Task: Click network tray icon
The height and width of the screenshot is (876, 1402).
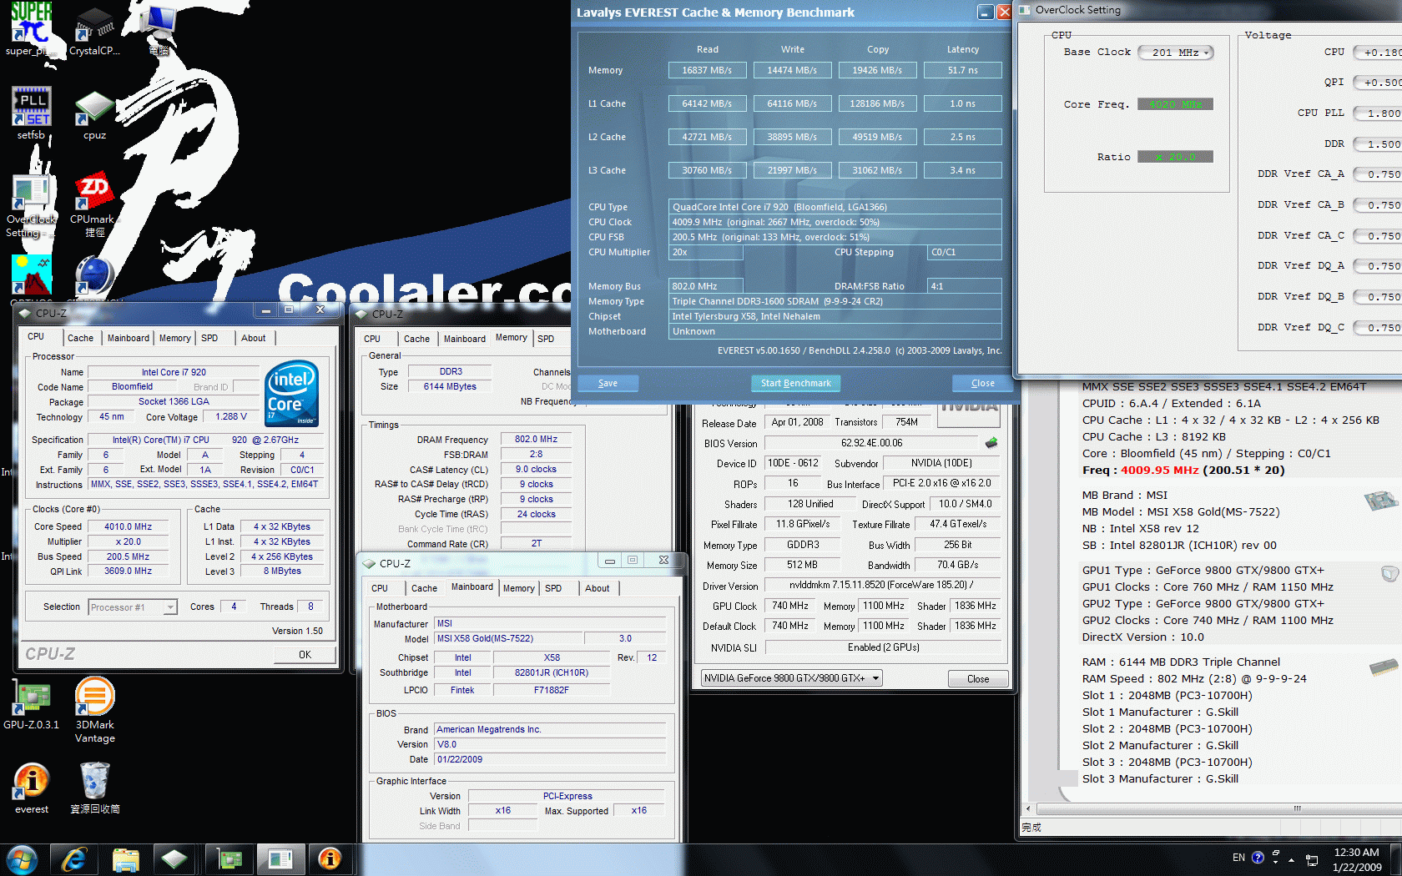Action: [x=1312, y=859]
